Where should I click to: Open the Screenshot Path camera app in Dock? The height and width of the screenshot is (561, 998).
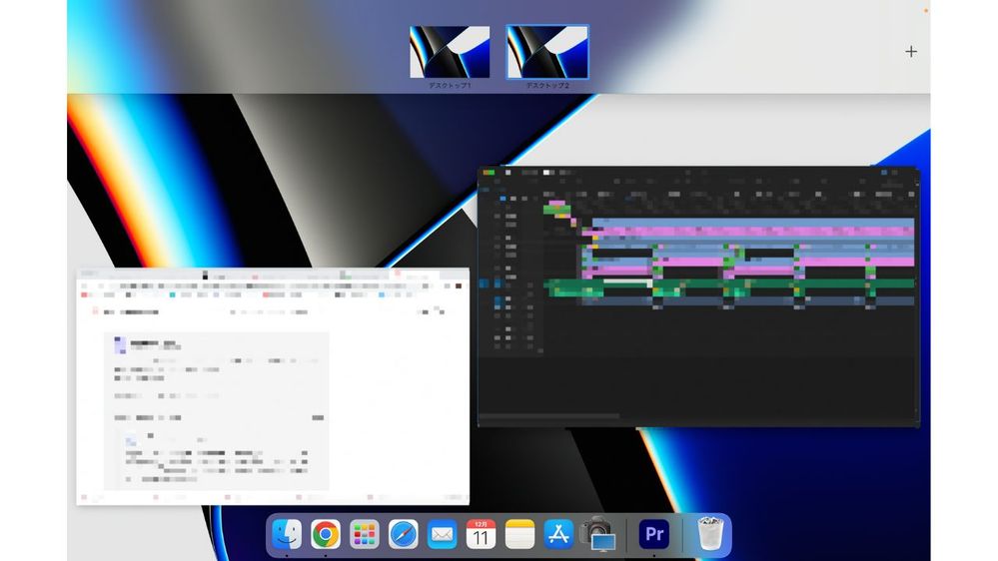click(597, 534)
